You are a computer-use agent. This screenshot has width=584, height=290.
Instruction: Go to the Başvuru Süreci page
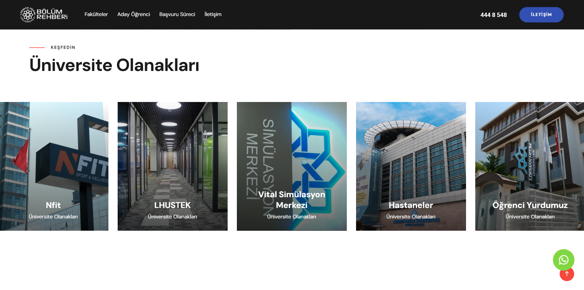(x=177, y=14)
